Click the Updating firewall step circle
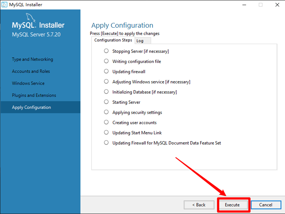 tap(106, 71)
